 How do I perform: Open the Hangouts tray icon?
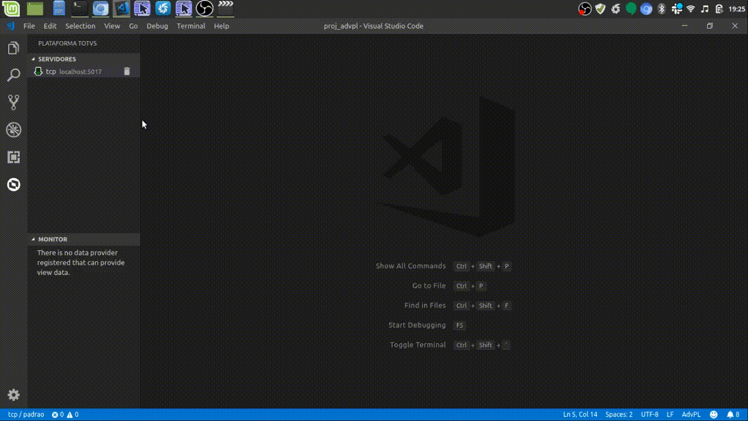click(631, 9)
